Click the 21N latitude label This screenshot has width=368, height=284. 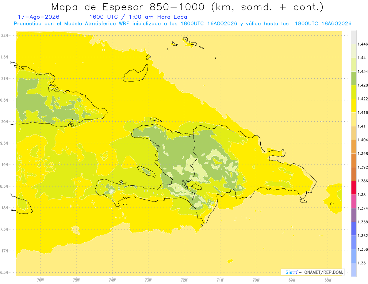click(5, 79)
